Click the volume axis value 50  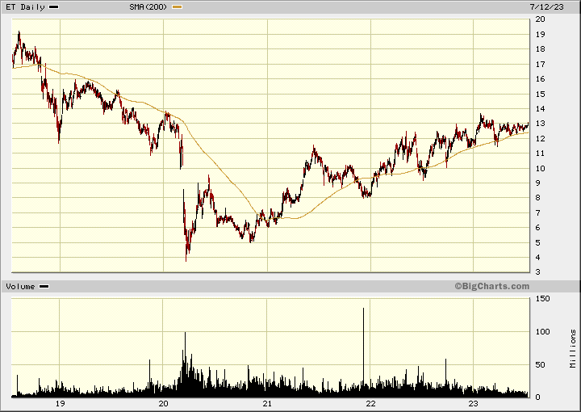coord(540,364)
